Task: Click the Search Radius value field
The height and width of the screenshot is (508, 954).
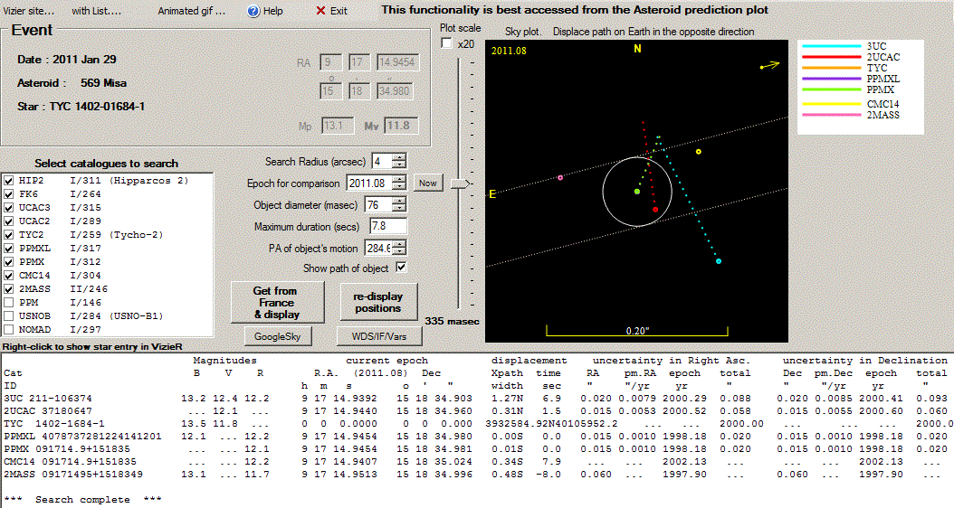Action: [382, 161]
